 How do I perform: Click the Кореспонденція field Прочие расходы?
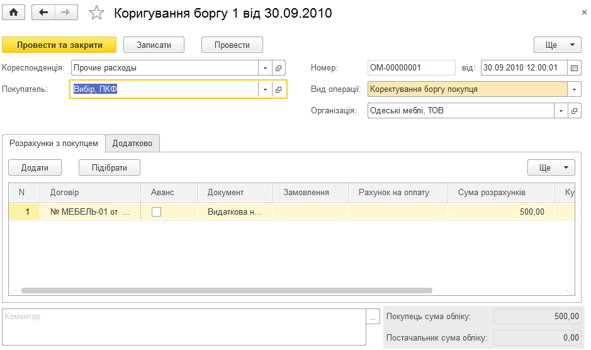[x=165, y=68]
